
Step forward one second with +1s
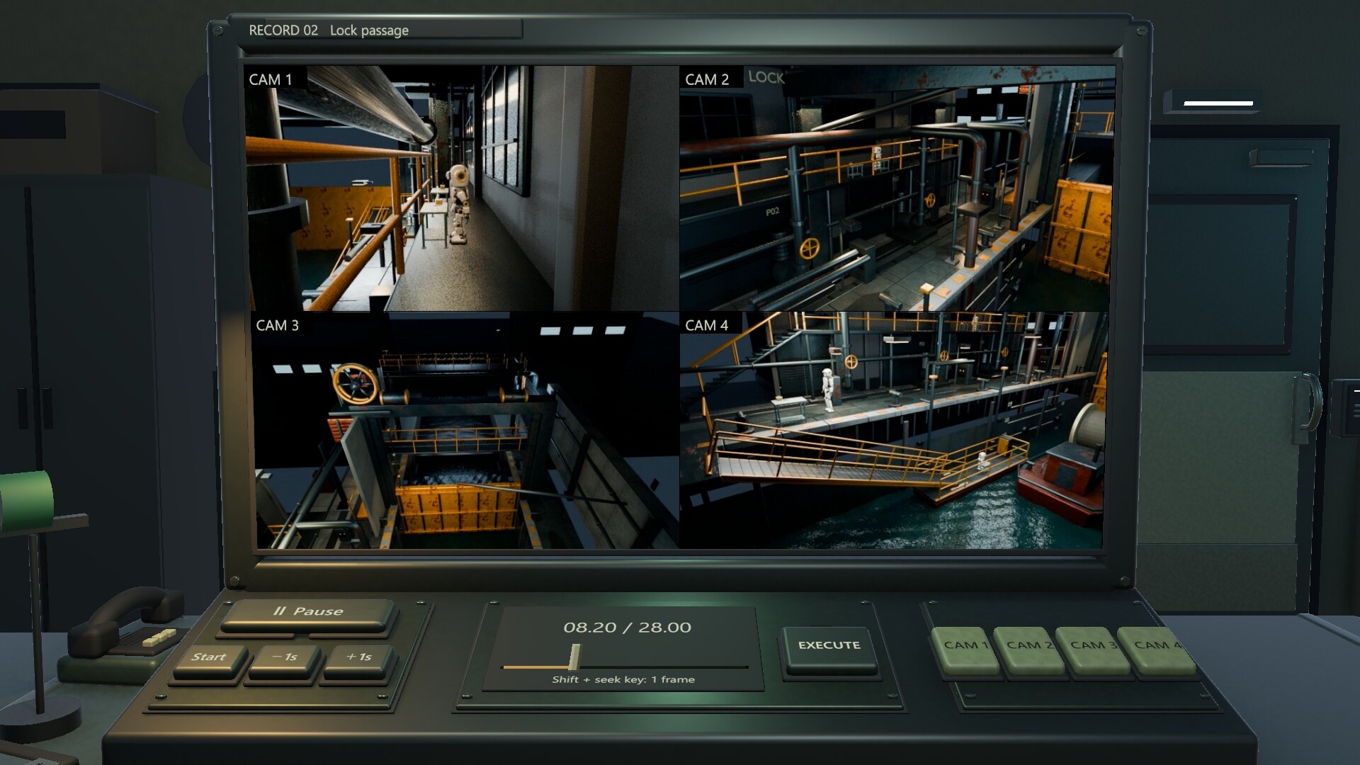coord(359,659)
